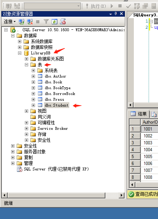Collapse the SQL code outline in editor
158x219 pixels.
pos(151,21)
